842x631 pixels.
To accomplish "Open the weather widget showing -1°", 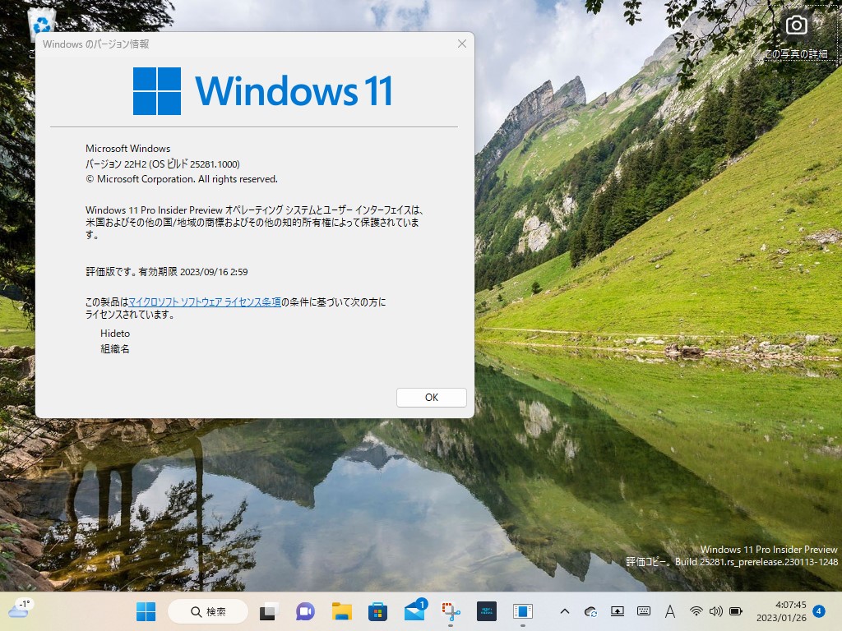I will click(x=18, y=611).
